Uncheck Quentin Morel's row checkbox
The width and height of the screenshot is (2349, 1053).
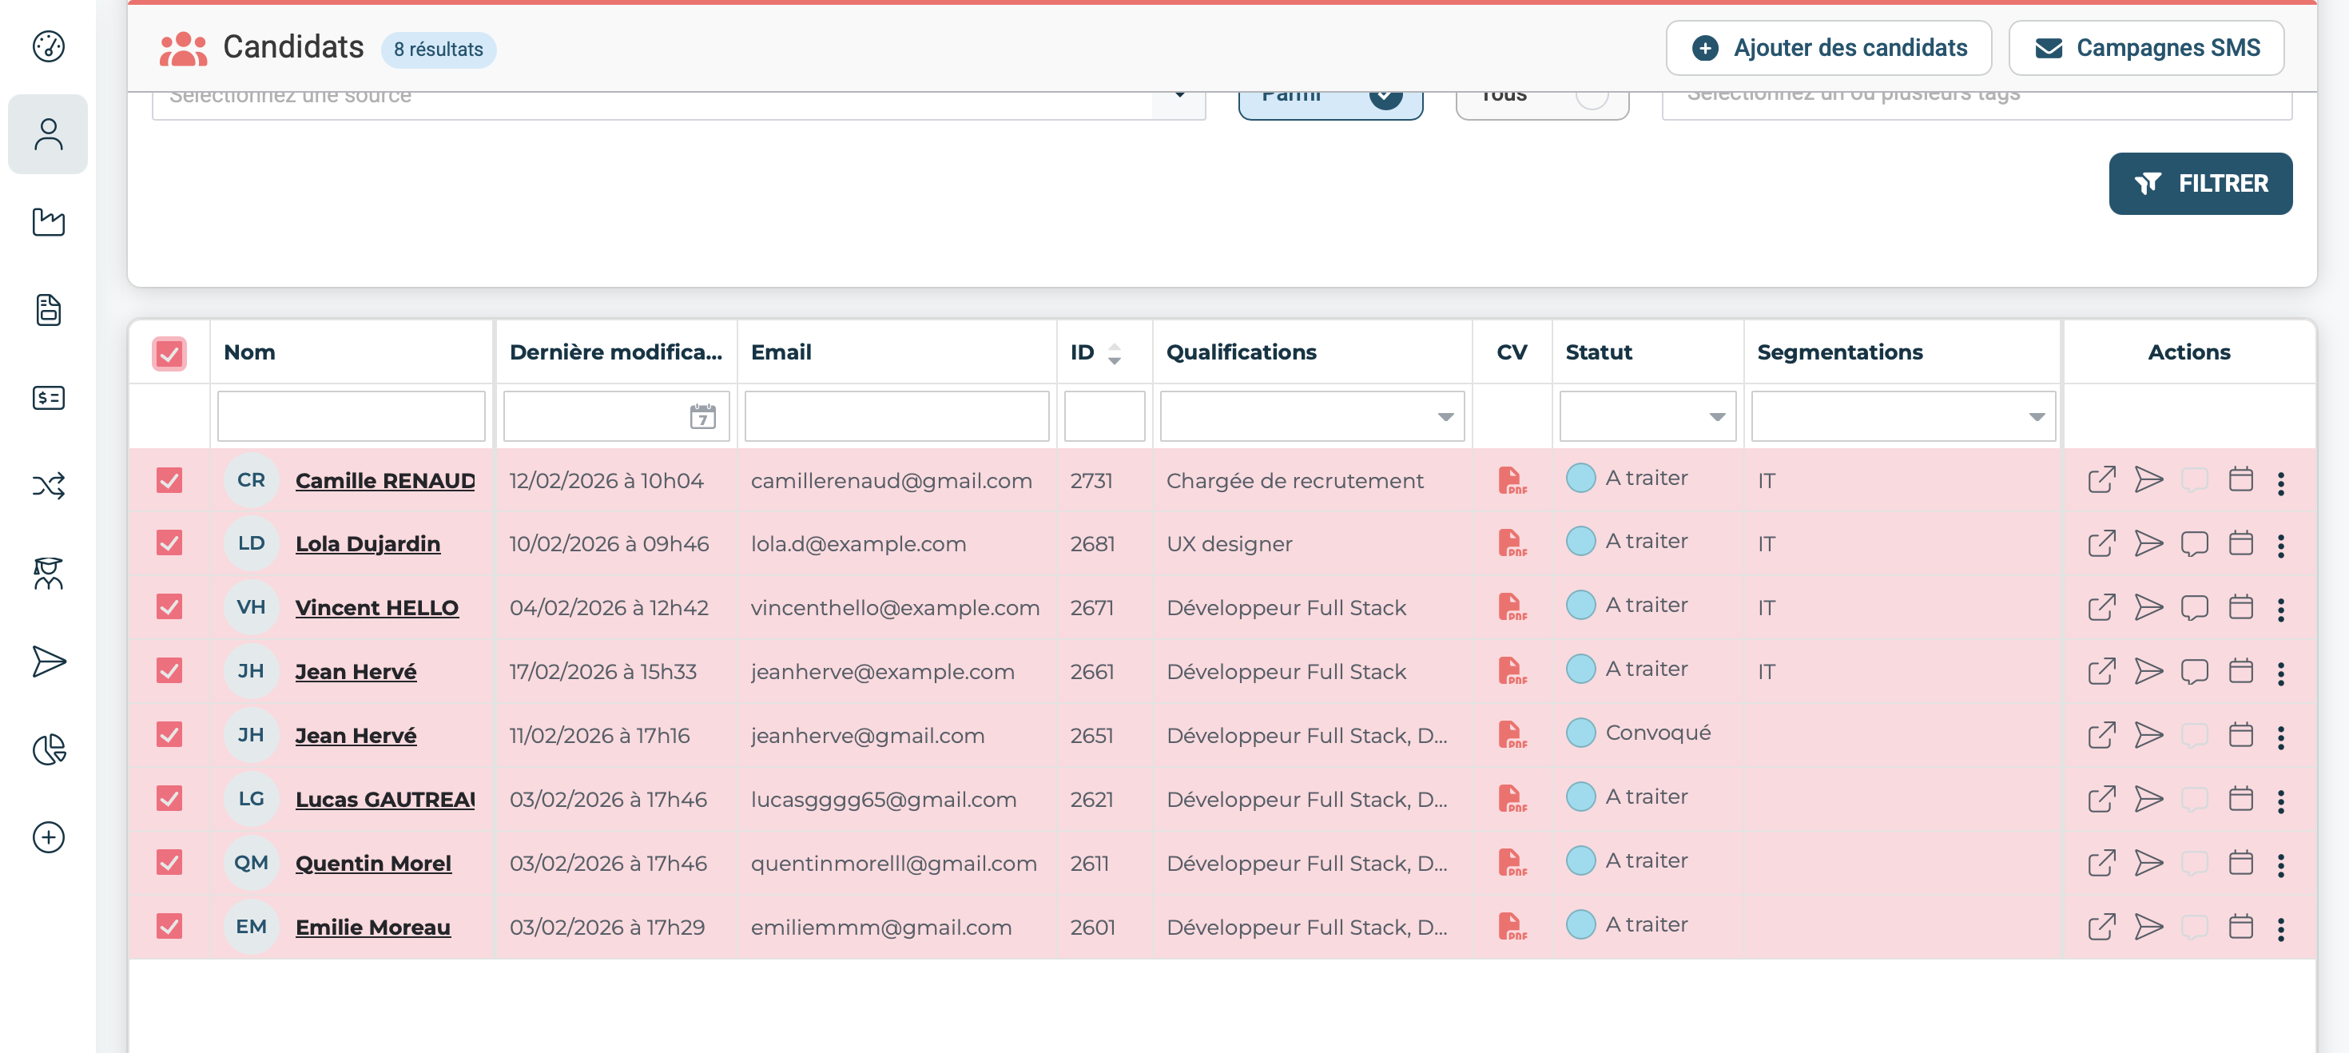tap(169, 863)
